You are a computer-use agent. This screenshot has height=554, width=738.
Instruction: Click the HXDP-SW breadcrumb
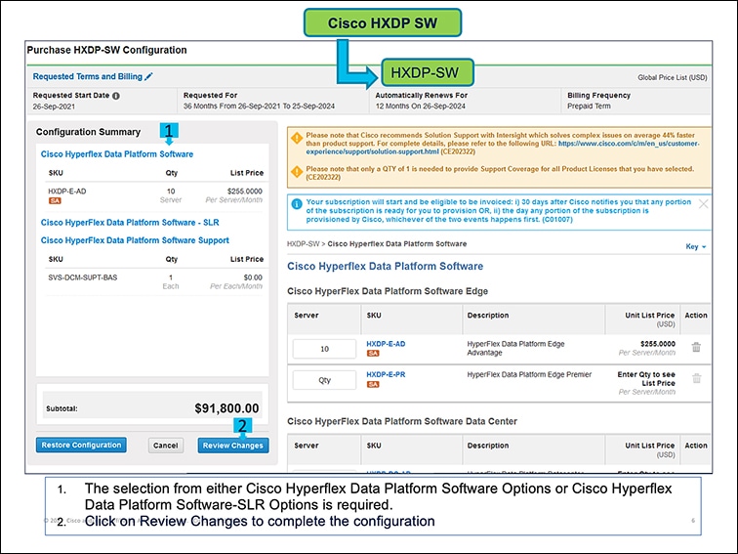click(x=303, y=244)
